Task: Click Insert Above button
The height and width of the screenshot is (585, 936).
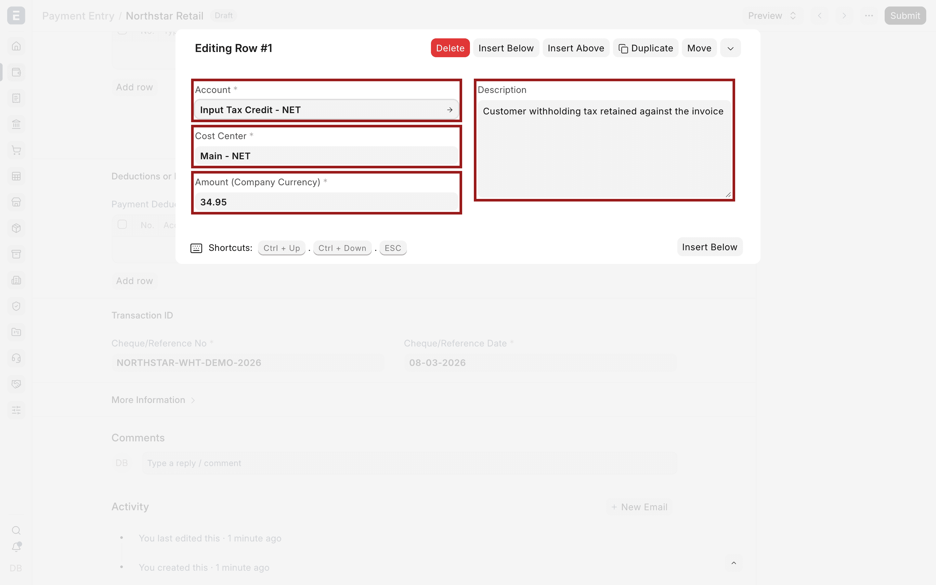Action: tap(576, 48)
